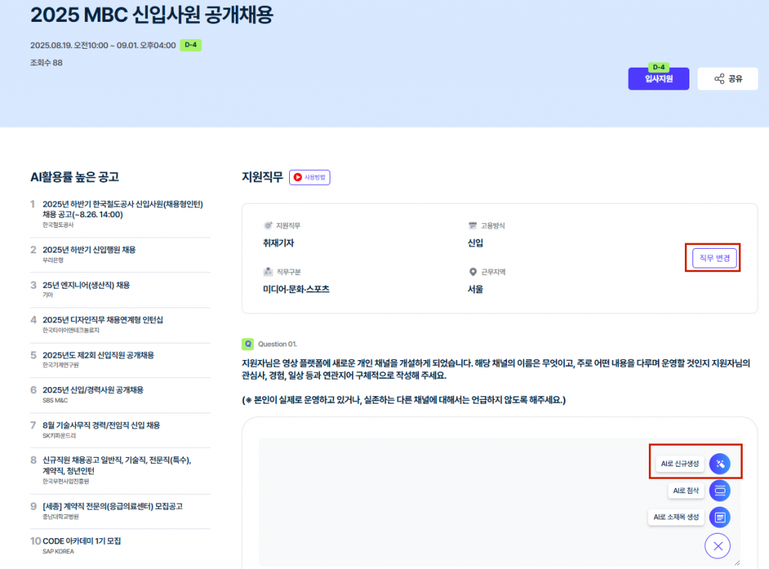This screenshot has height=569, width=769.
Task: Click the 취재기자 job value
Action: click(x=278, y=243)
